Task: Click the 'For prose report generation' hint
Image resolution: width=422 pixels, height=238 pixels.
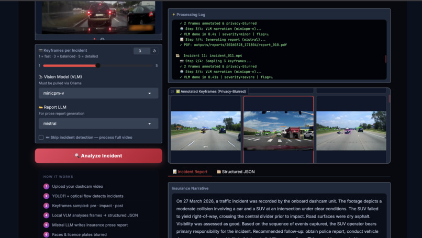Action: tap(62, 114)
